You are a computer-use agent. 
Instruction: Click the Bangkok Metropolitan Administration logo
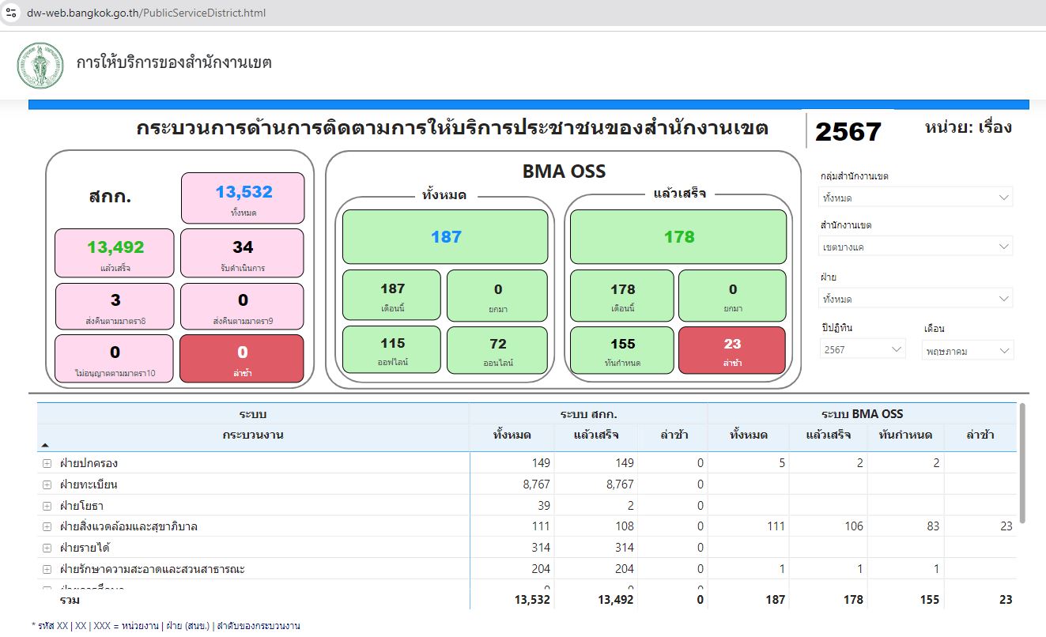[40, 66]
